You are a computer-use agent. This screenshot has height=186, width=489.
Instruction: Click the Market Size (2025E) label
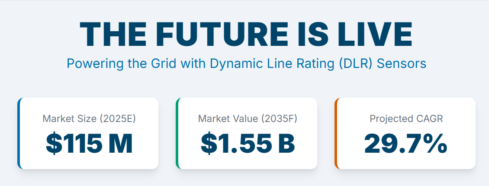click(89, 119)
